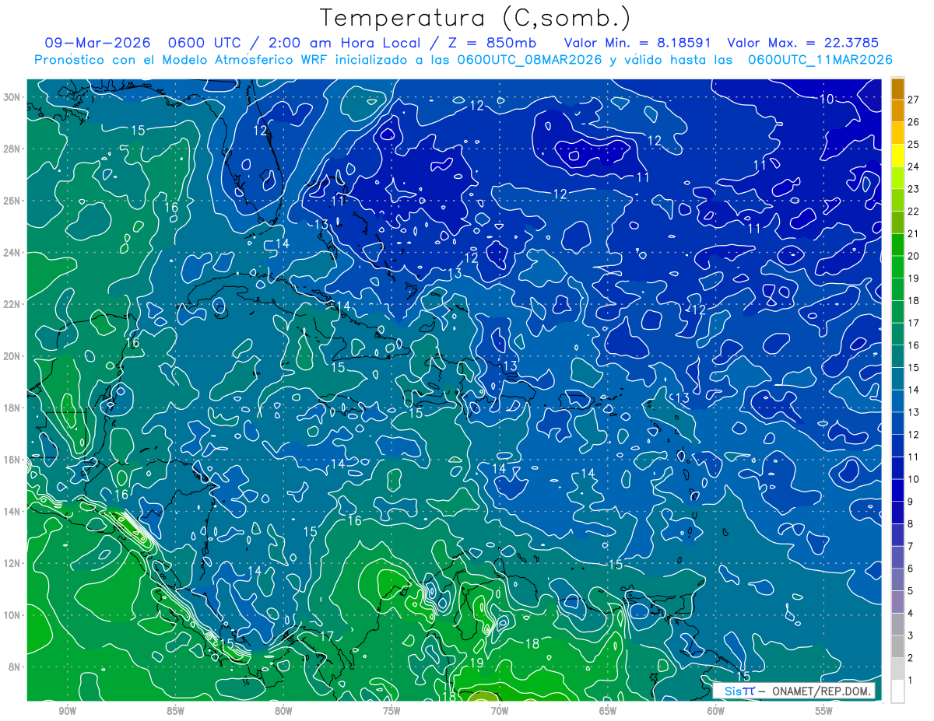Click "0600UTC_08MAR2026" initialization time
Image resolution: width=934 pixels, height=721 pixels.
tap(529, 59)
